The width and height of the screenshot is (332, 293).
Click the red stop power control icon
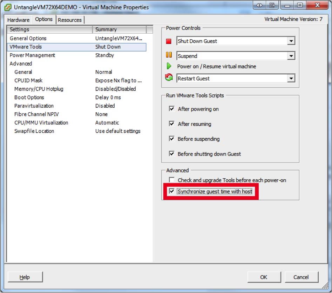click(169, 41)
